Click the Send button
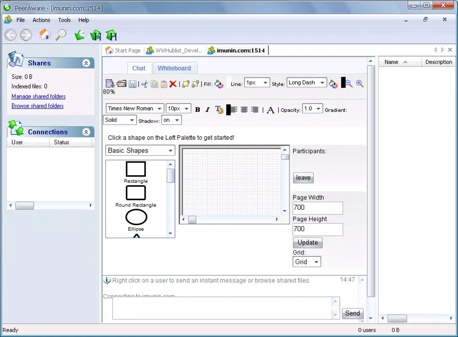 click(353, 313)
